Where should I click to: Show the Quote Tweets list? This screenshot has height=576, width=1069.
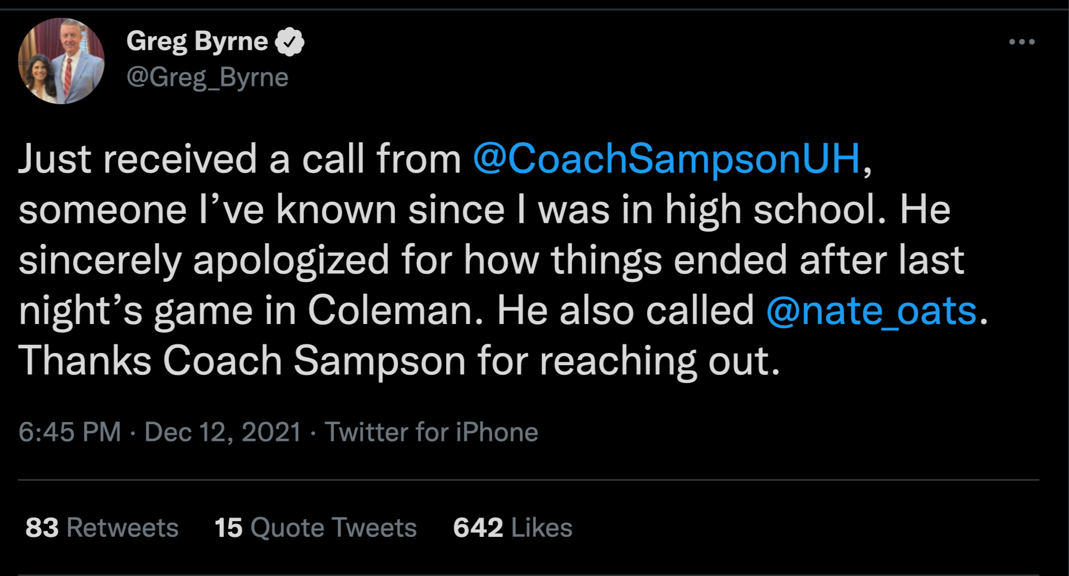(334, 527)
